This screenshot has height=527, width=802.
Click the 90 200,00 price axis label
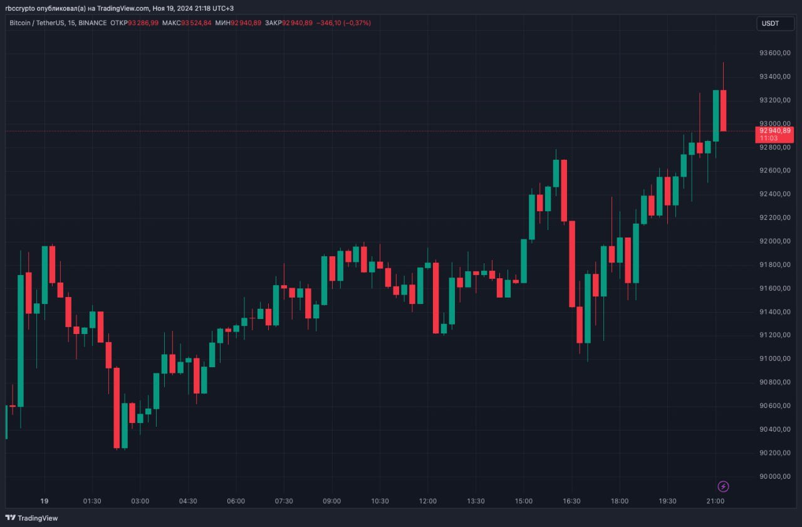(774, 452)
